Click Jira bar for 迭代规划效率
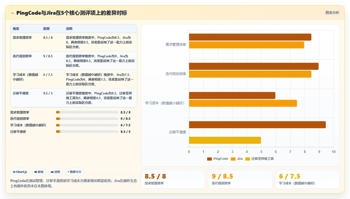This screenshot has width=350, height=199. [x=250, y=74]
